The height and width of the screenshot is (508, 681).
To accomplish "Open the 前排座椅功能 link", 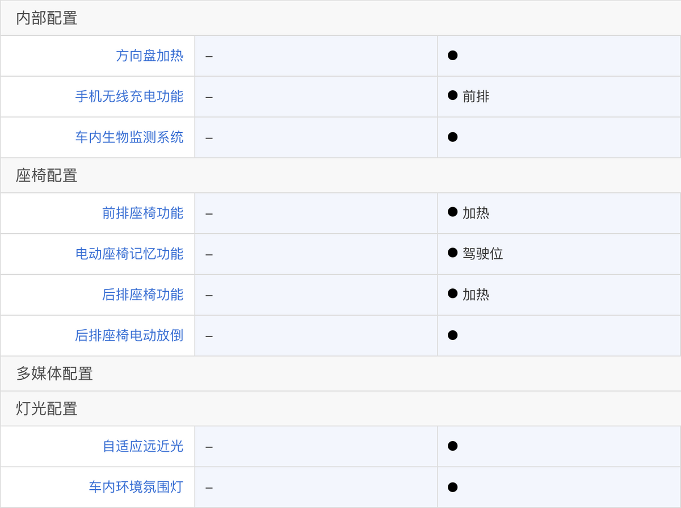I will click(143, 213).
